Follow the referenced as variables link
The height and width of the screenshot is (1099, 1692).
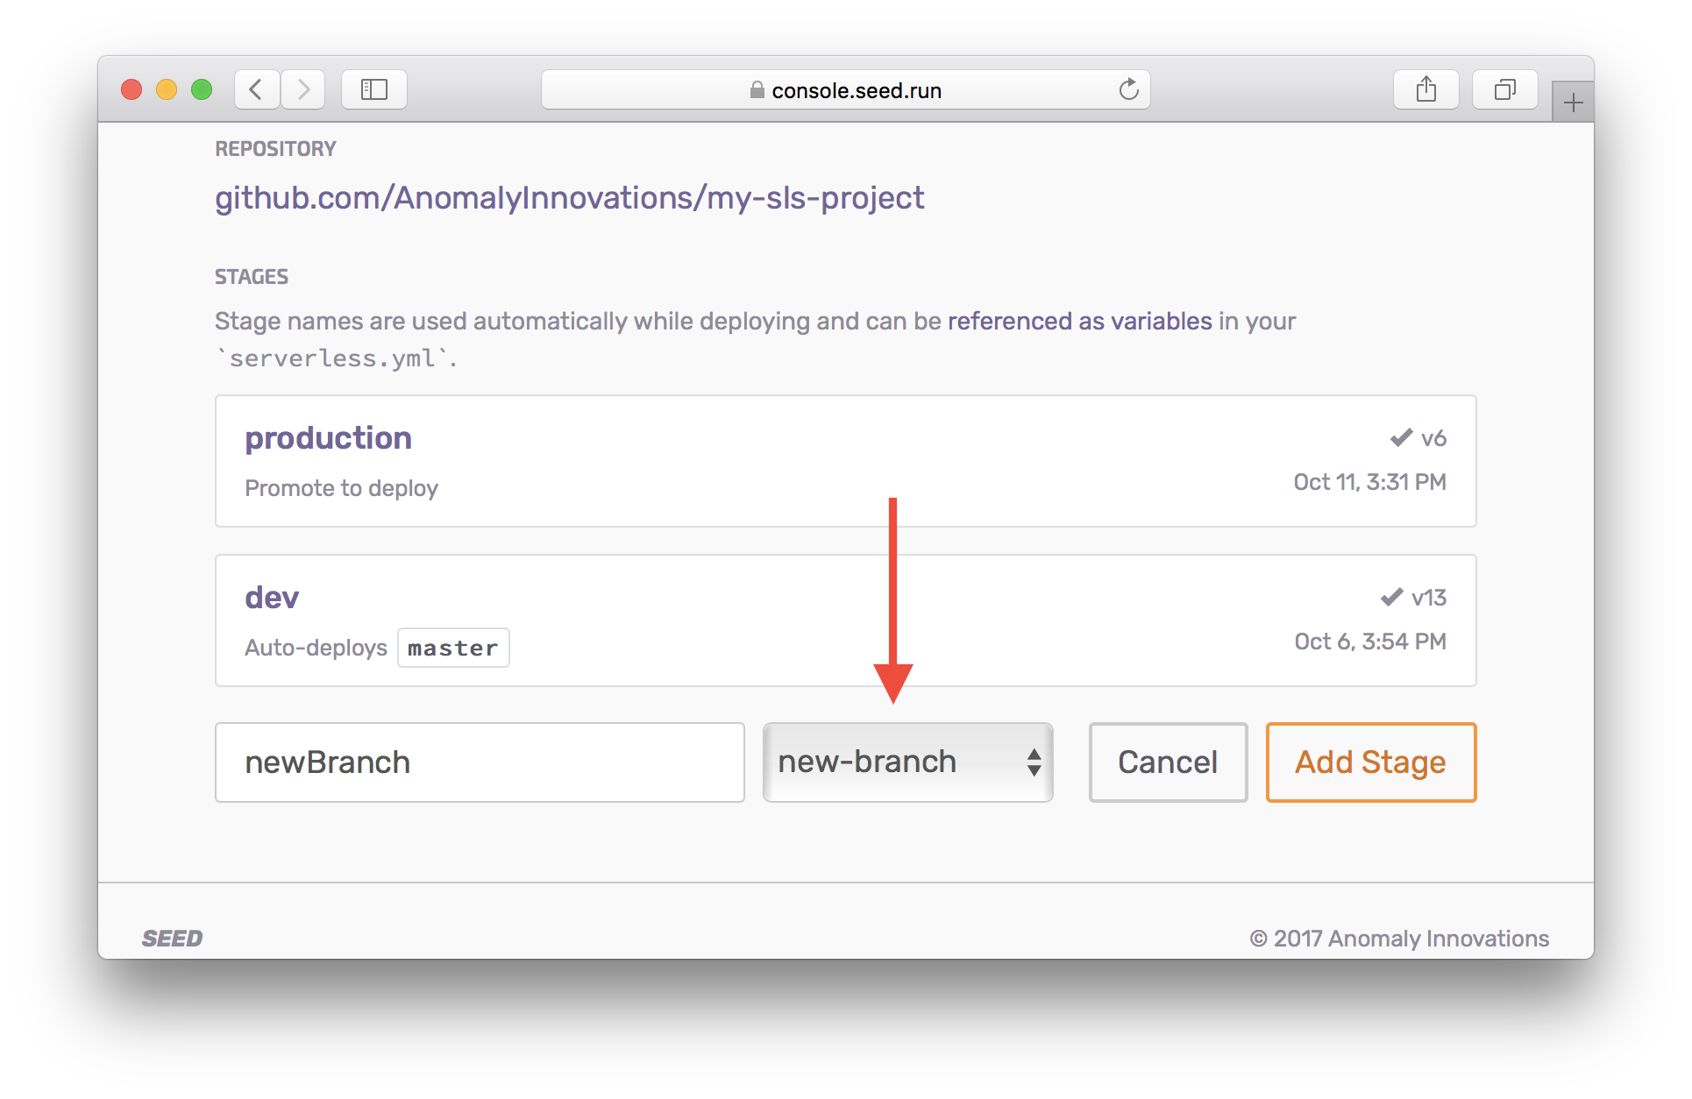pyautogui.click(x=1079, y=321)
